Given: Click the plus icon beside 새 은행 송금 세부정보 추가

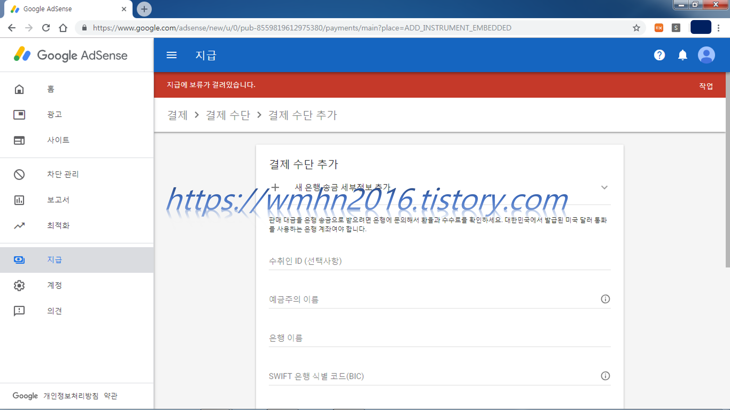Looking at the screenshot, I should [x=275, y=187].
